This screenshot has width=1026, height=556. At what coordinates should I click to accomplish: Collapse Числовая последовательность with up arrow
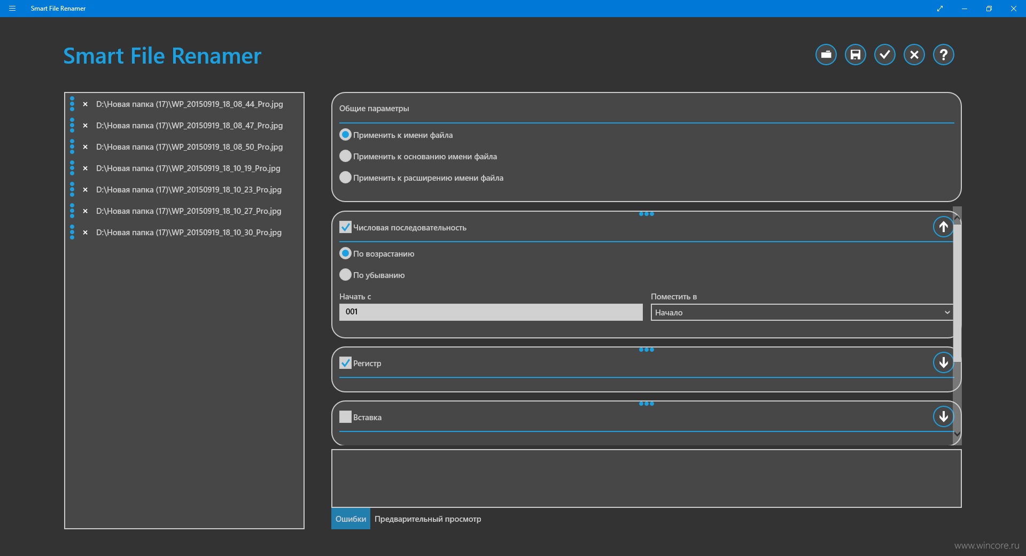tap(944, 227)
